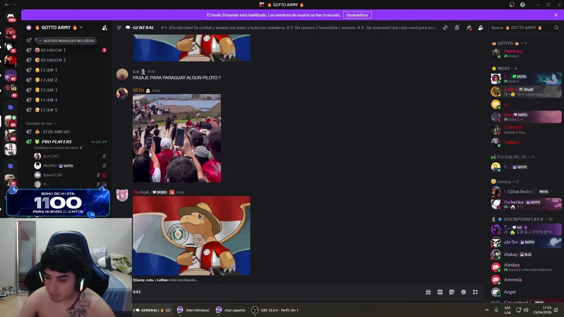This screenshot has width=564, height=317.
Task: Join TEAM 1 voice channel
Action: [66, 70]
